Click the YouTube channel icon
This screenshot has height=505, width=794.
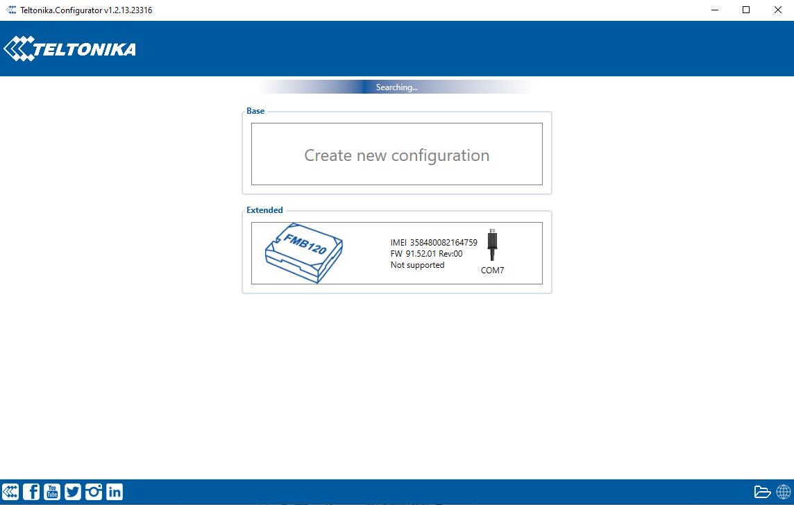pyautogui.click(x=52, y=492)
